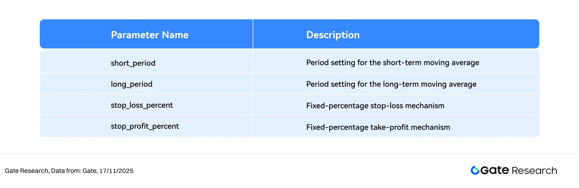The width and height of the screenshot is (579, 188).
Task: Click "Data from: Gate" in the footer
Action: point(74,171)
